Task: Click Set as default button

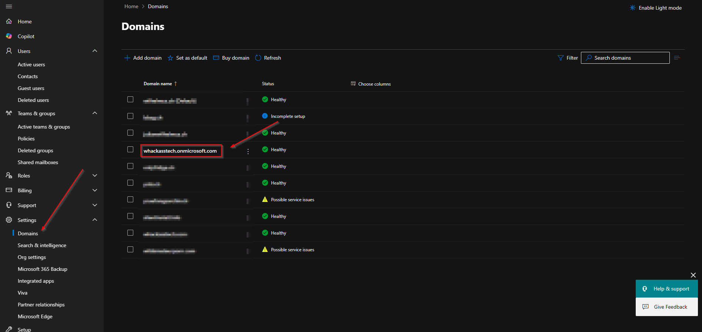Action: click(187, 58)
